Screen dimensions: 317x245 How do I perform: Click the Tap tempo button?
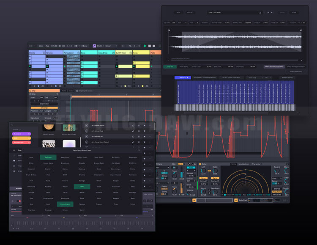click(x=47, y=46)
